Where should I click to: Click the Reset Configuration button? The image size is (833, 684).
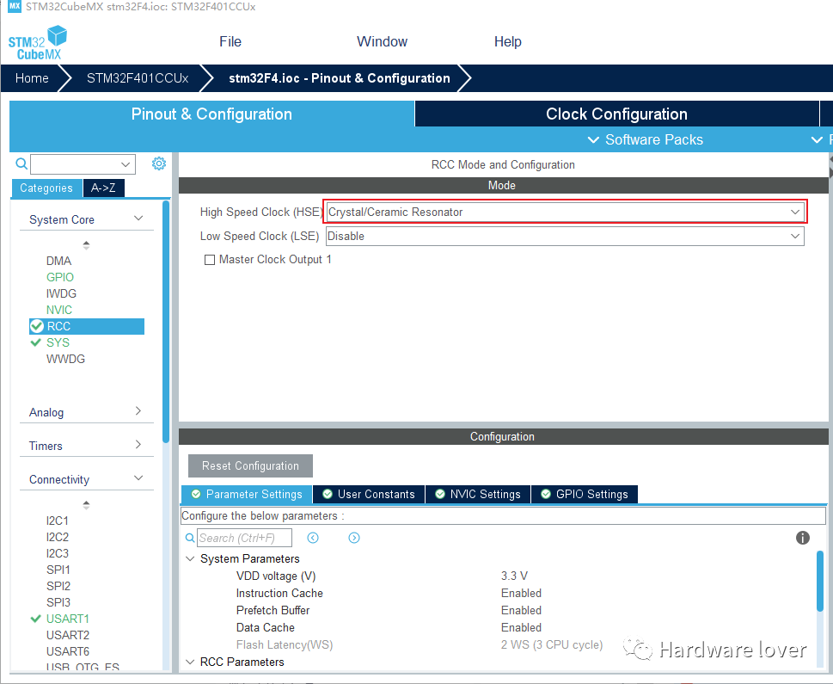point(250,466)
